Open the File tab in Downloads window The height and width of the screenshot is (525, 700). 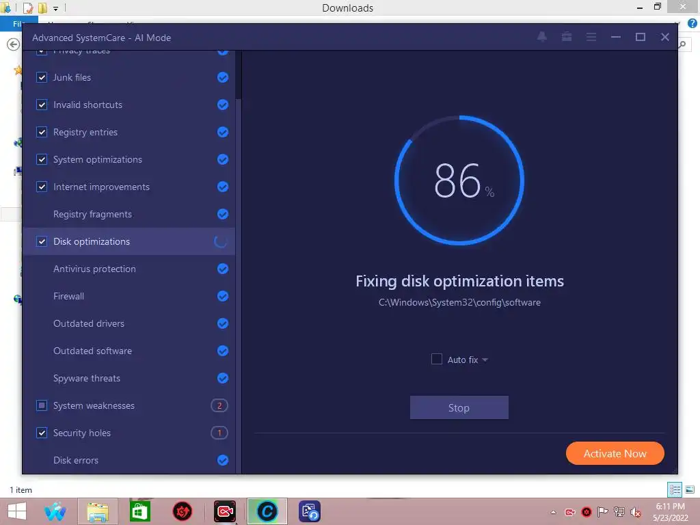(18, 24)
